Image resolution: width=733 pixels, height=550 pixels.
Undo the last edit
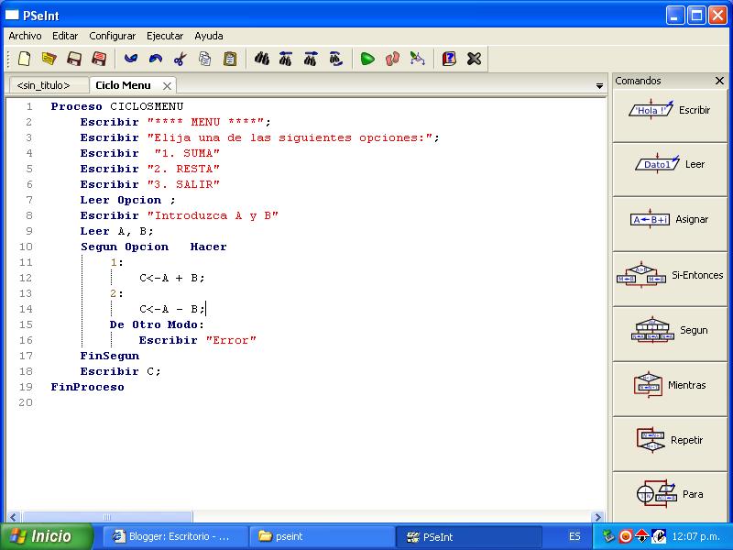(131, 59)
